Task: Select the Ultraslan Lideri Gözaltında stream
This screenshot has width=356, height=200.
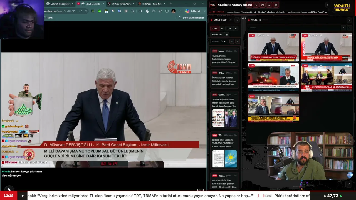Action: [x=273, y=77]
